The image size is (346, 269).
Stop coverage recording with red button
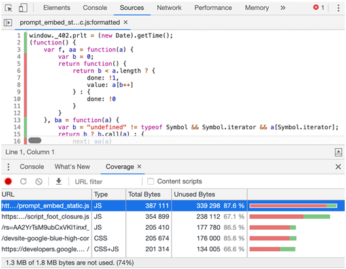coord(8,182)
